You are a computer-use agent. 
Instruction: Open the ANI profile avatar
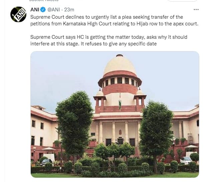tap(18, 14)
